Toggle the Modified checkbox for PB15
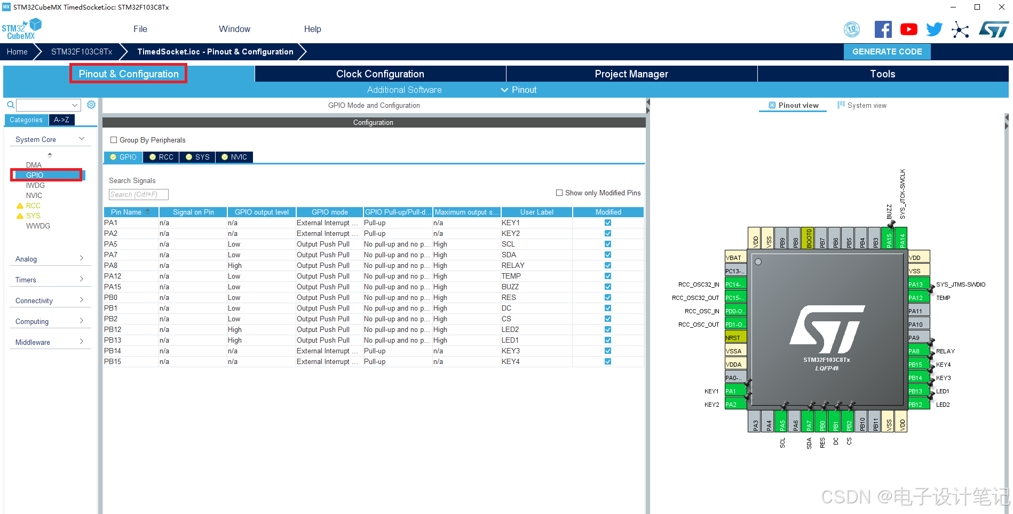This screenshot has height=514, width=1013. [608, 361]
